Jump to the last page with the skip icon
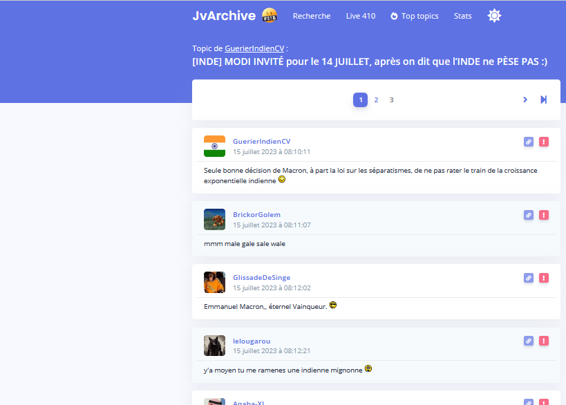 [x=544, y=100]
